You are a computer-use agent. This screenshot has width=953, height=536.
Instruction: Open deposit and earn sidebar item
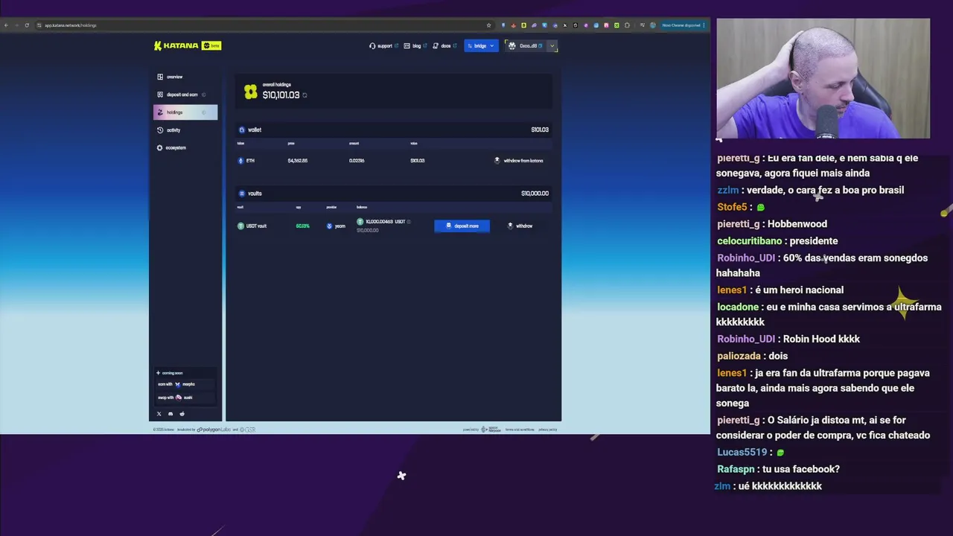(x=185, y=95)
